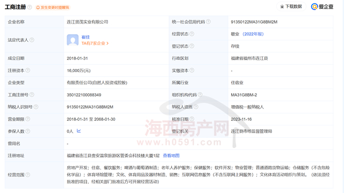The image size is (344, 193).
Task: Click the 歇业 operating status value
Action: pos(235,34)
